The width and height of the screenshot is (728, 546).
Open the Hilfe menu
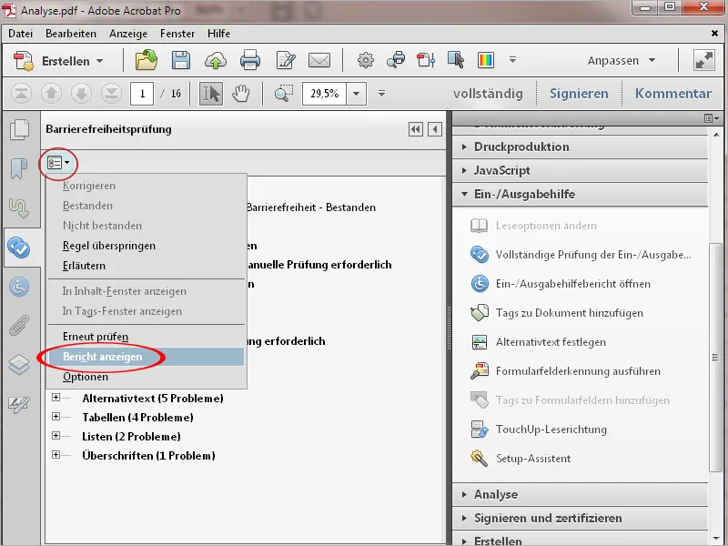218,34
